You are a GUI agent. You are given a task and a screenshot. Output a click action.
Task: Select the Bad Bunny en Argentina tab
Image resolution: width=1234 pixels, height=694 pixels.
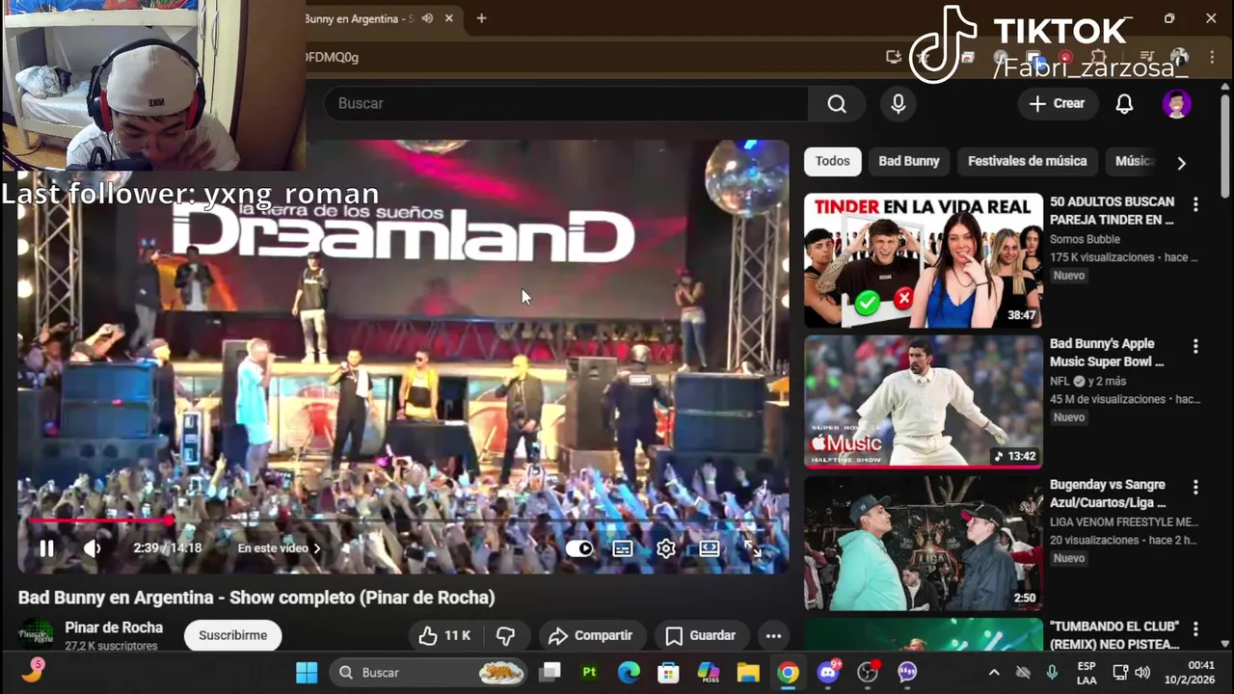pos(359,18)
